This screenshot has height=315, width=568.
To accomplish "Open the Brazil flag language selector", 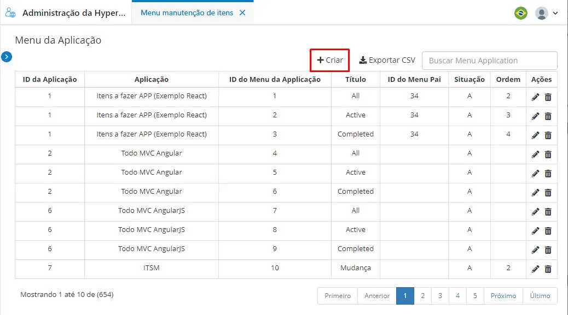I will [x=521, y=13].
